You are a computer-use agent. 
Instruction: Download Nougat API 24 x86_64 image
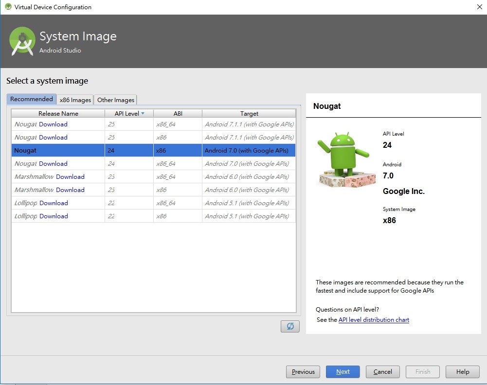pos(53,163)
